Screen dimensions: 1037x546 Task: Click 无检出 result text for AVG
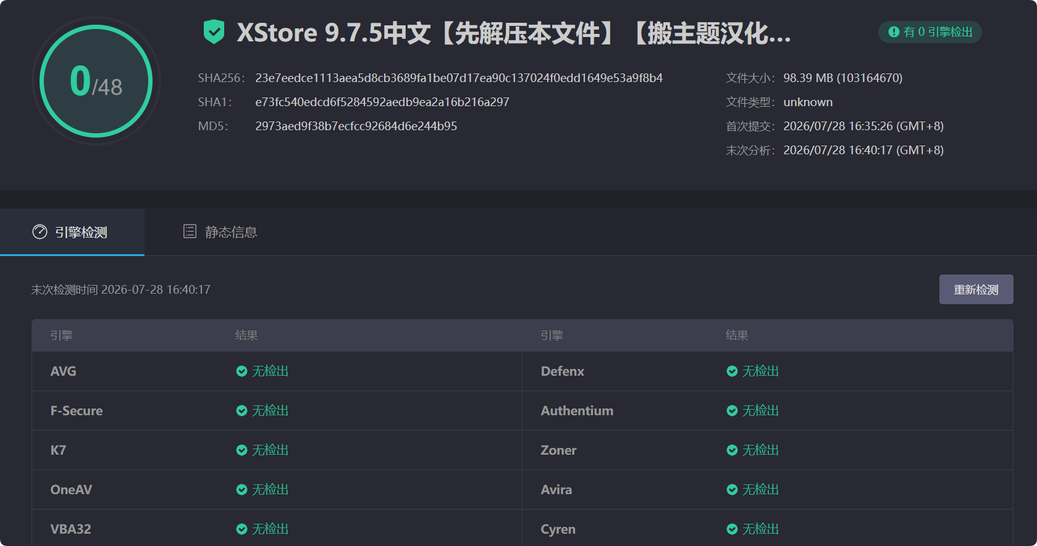point(270,371)
